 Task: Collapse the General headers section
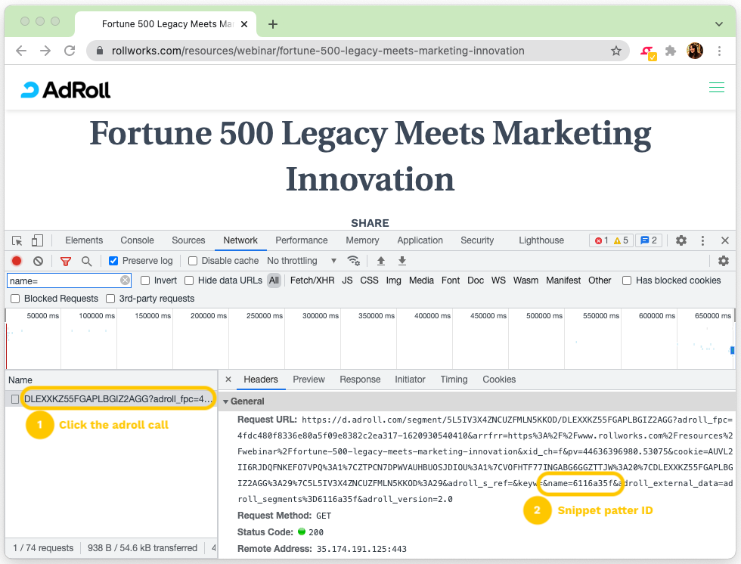(x=226, y=401)
